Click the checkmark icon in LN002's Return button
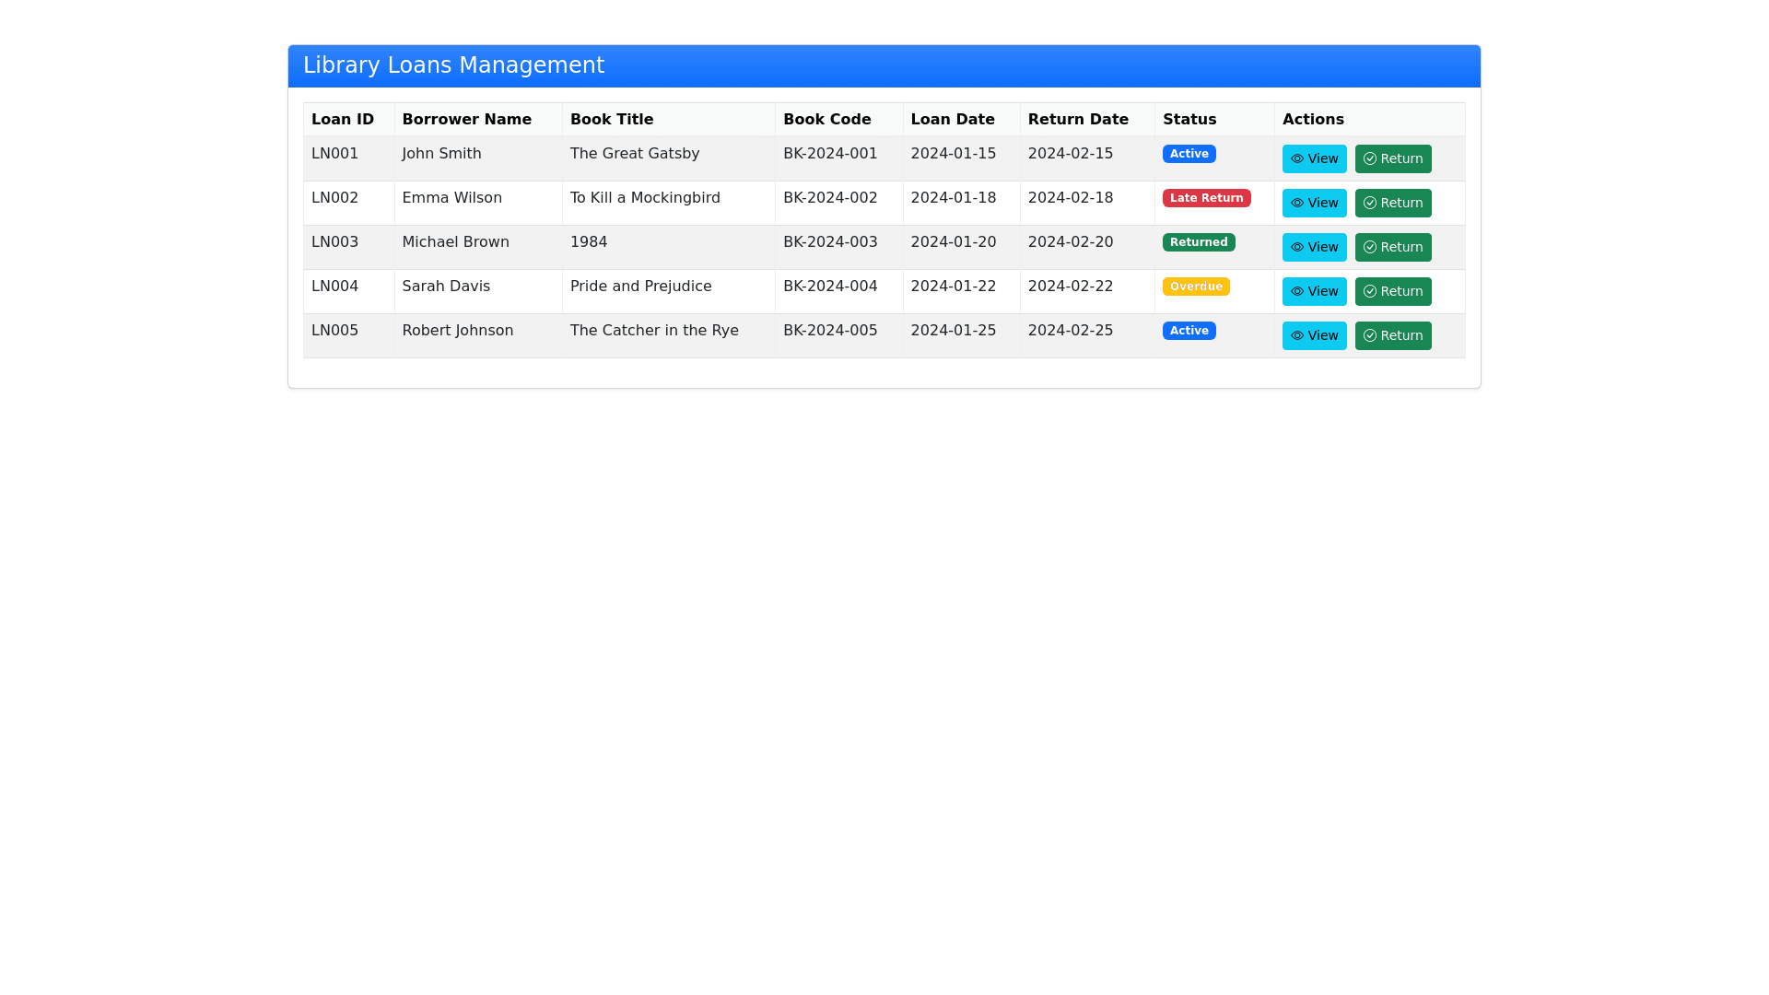Viewport: 1769px width, 995px height. [1370, 203]
